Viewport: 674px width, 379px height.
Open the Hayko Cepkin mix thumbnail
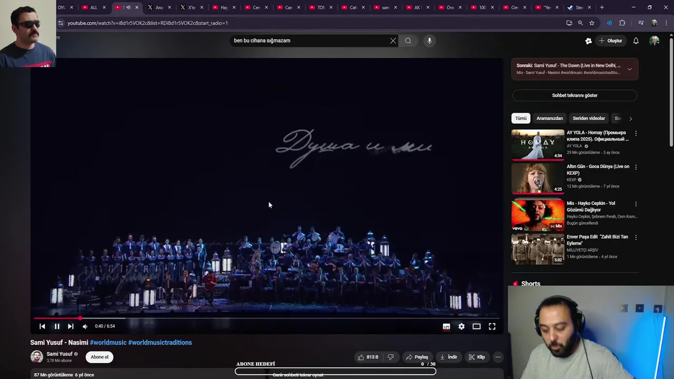click(538, 215)
